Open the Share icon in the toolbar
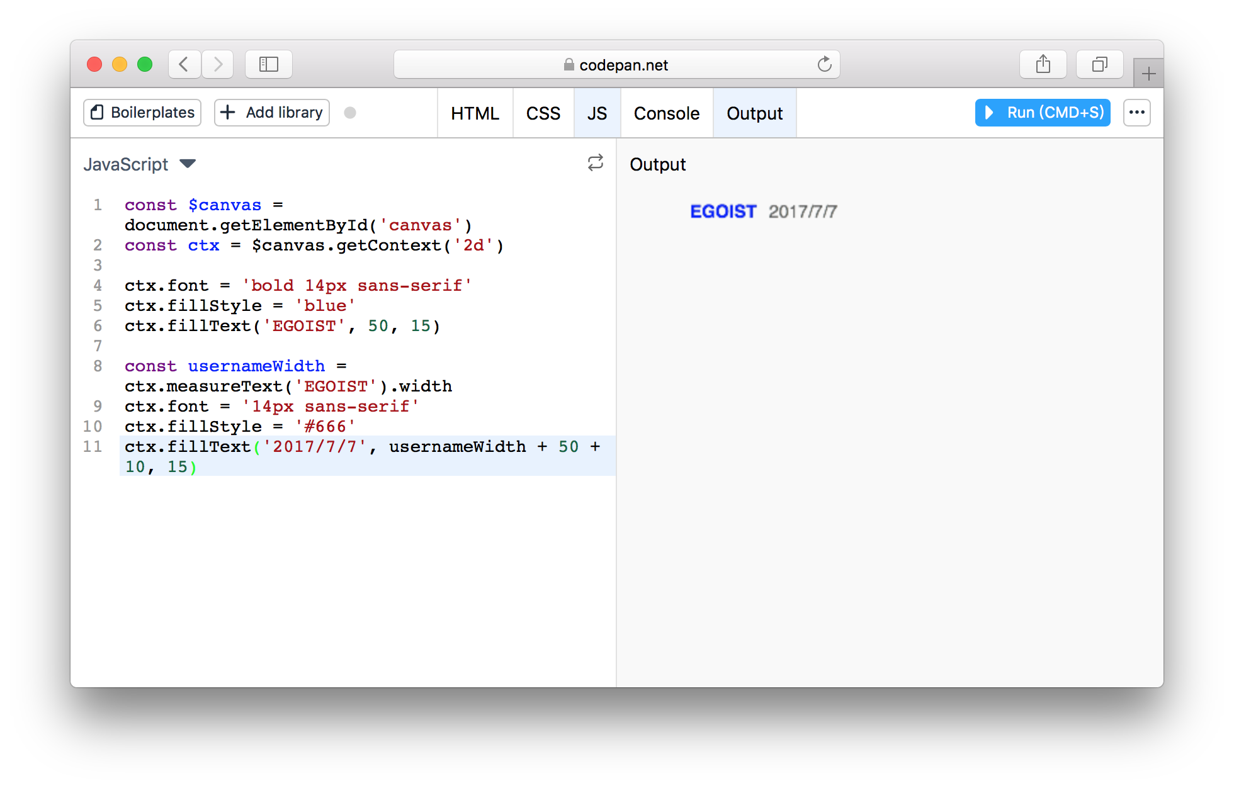The width and height of the screenshot is (1234, 788). (1043, 64)
